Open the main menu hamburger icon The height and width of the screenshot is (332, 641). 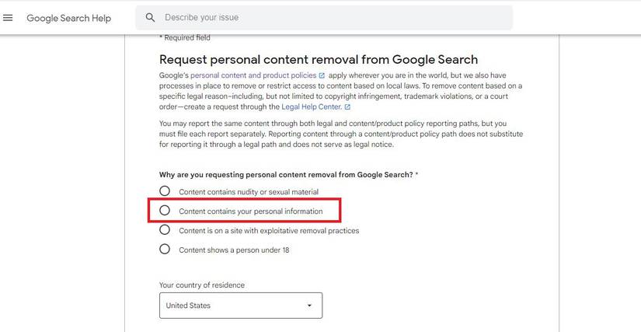(8, 18)
